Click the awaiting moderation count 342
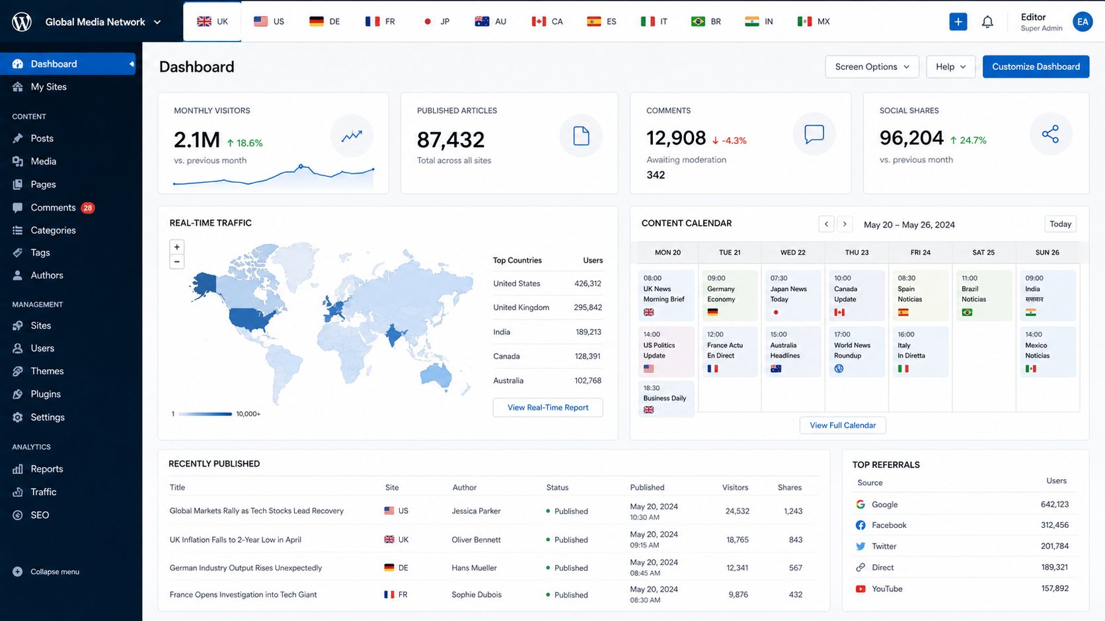This screenshot has height=621, width=1105. (656, 175)
